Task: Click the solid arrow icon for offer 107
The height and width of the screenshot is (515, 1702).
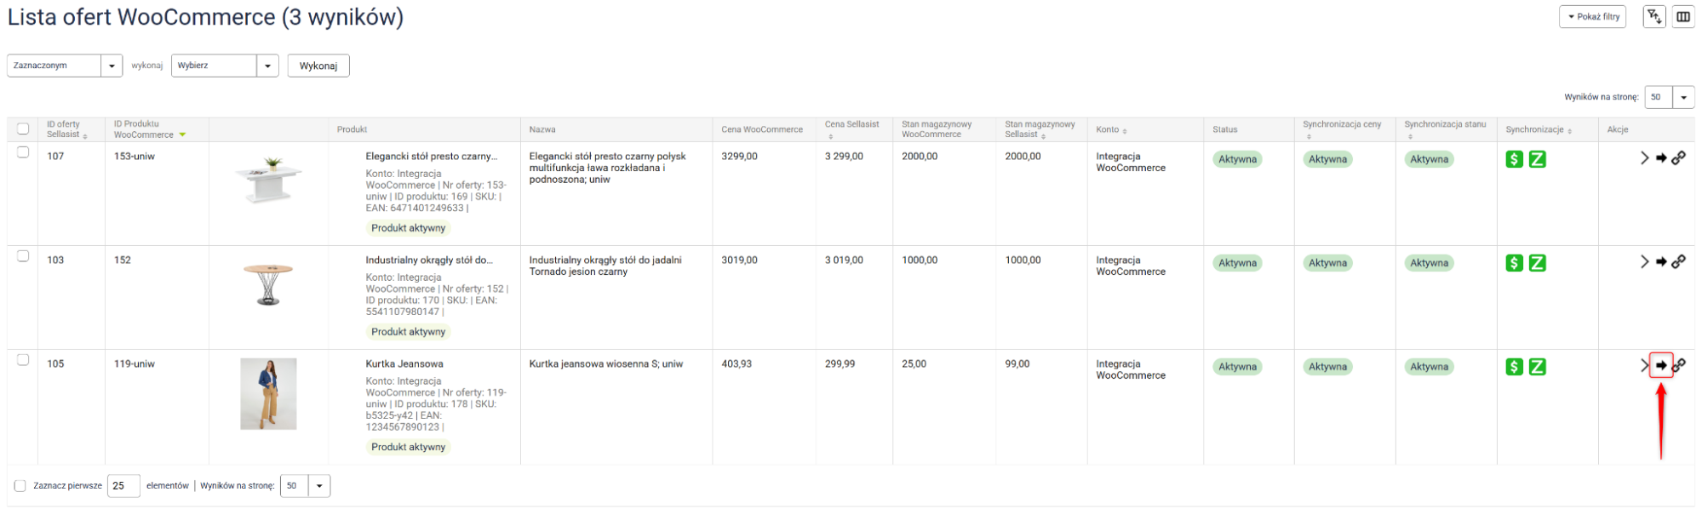Action: (1660, 158)
